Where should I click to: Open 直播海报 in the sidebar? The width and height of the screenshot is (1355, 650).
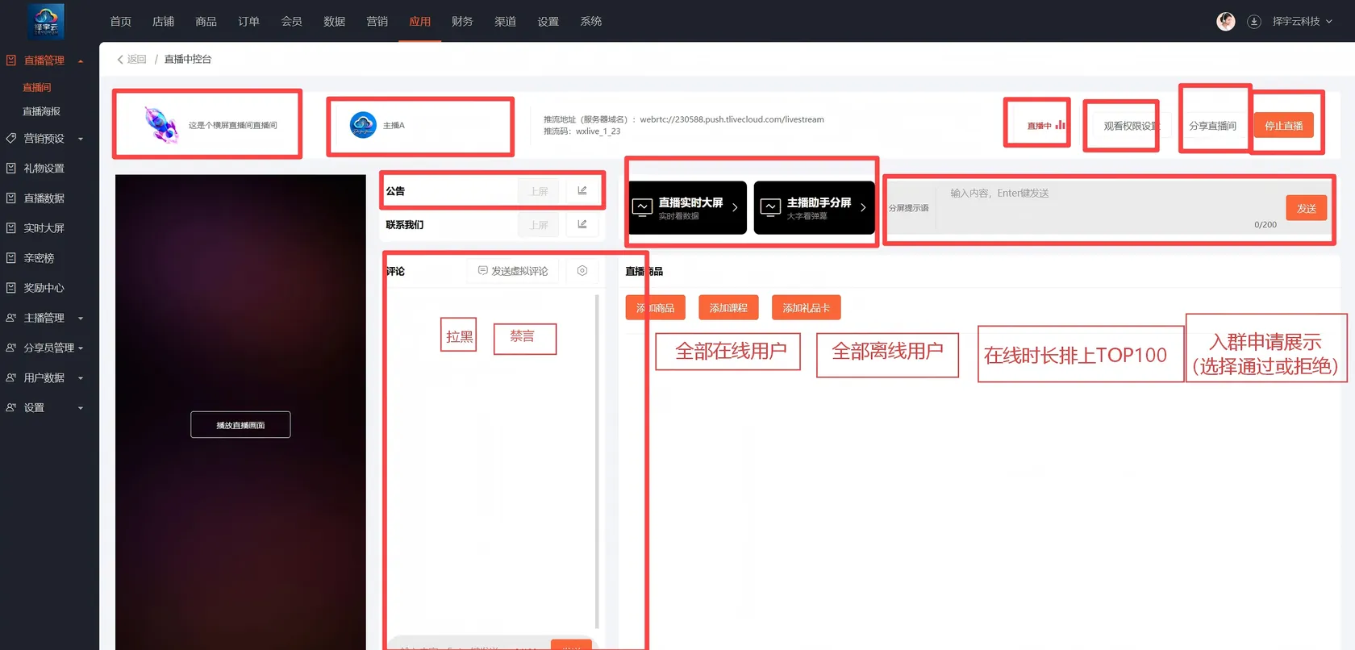click(41, 111)
